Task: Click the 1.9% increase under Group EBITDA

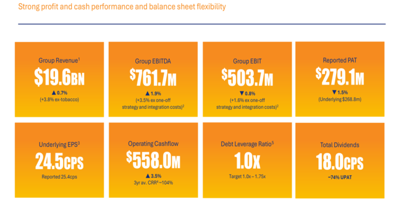Action: coord(153,93)
